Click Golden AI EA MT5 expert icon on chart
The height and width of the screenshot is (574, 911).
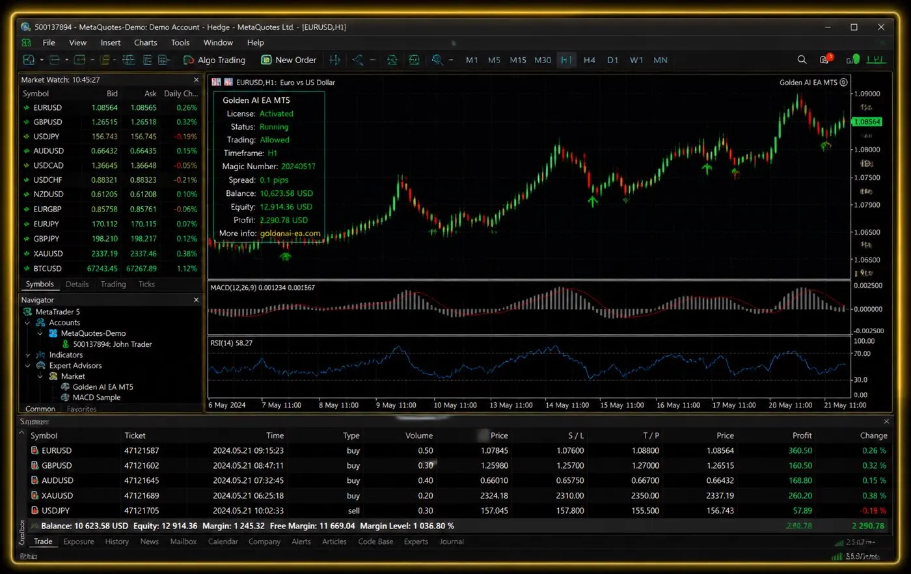tap(843, 82)
